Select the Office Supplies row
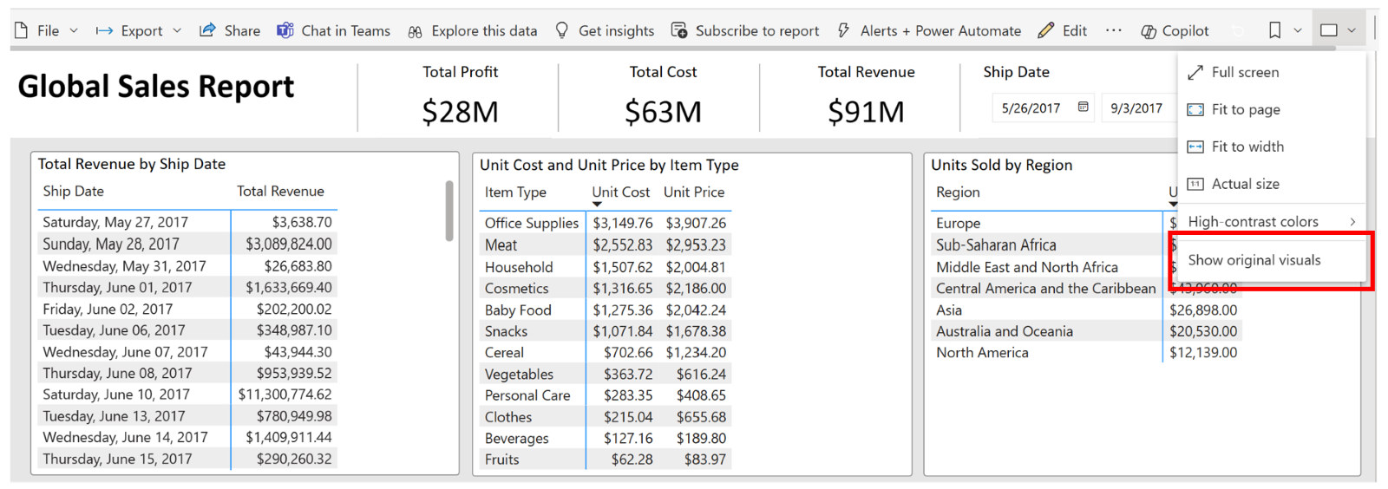The image size is (1388, 489). 606,223
